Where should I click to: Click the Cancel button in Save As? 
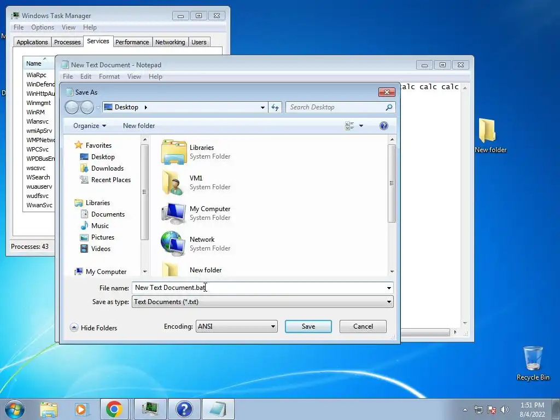point(363,326)
